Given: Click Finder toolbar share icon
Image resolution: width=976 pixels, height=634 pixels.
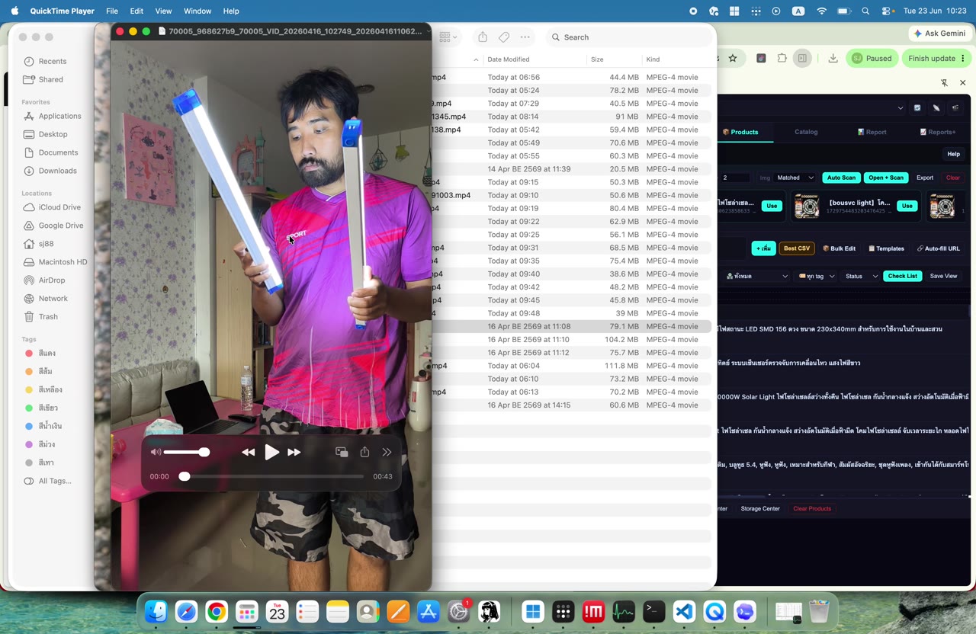Looking at the screenshot, I should click(483, 37).
